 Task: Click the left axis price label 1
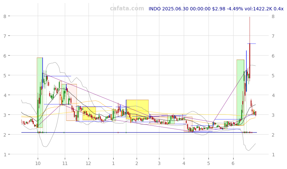coord(5,155)
